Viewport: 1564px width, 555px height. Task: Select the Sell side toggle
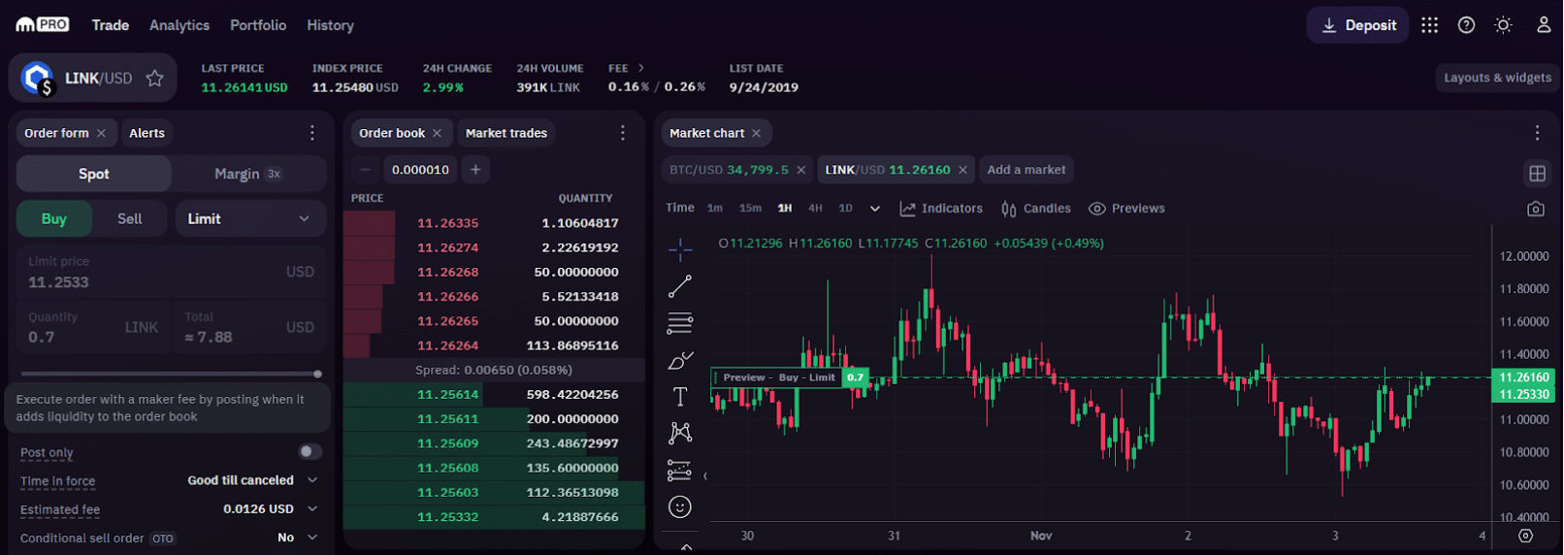130,219
